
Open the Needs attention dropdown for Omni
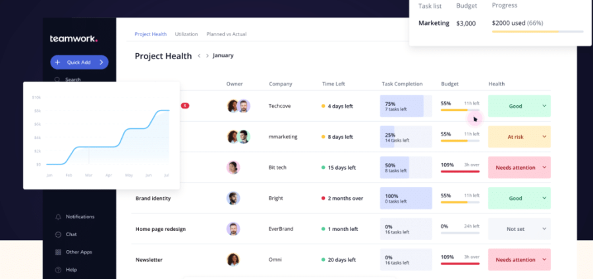click(x=519, y=260)
